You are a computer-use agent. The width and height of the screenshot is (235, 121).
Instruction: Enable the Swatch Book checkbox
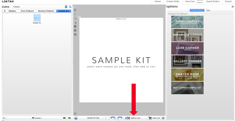[170, 75]
